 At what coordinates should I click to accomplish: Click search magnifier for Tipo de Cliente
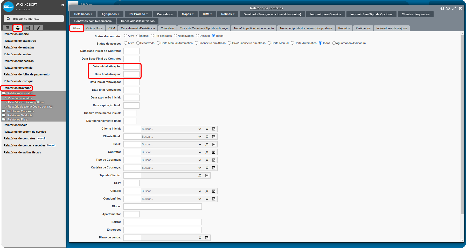pyautogui.click(x=200, y=175)
